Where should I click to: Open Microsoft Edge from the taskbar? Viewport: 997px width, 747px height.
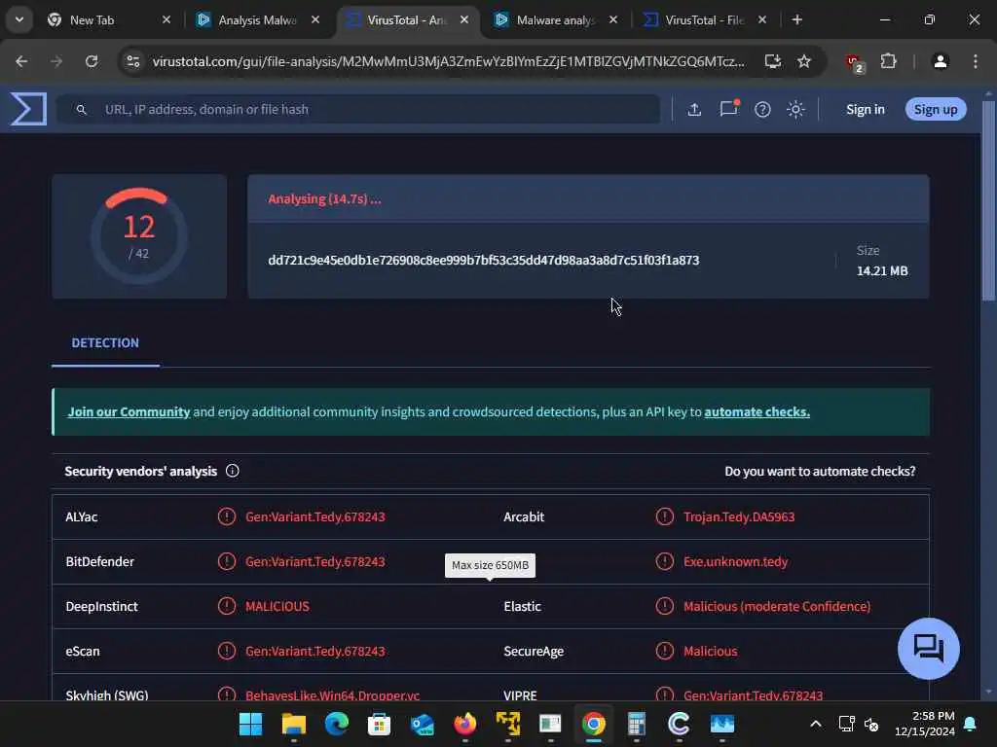coord(336,724)
